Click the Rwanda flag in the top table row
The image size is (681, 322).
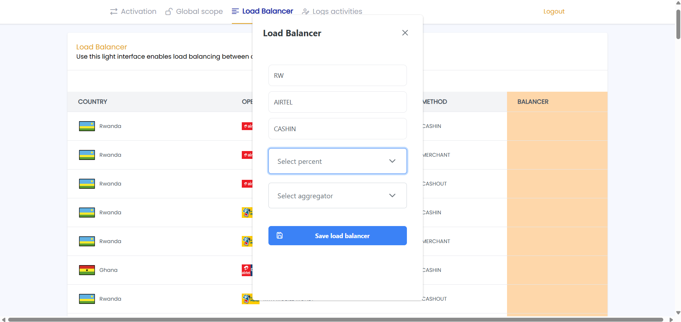[87, 126]
